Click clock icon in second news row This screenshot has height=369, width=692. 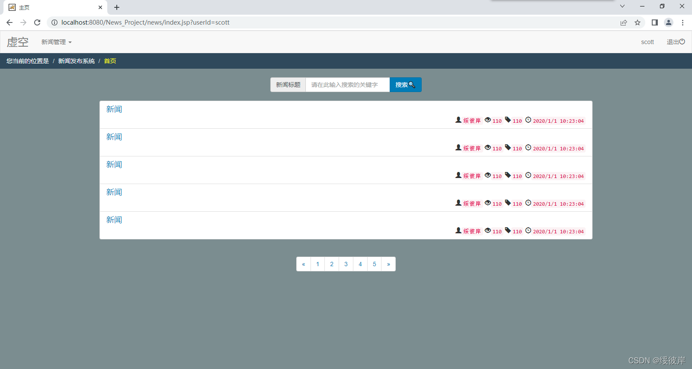(528, 147)
